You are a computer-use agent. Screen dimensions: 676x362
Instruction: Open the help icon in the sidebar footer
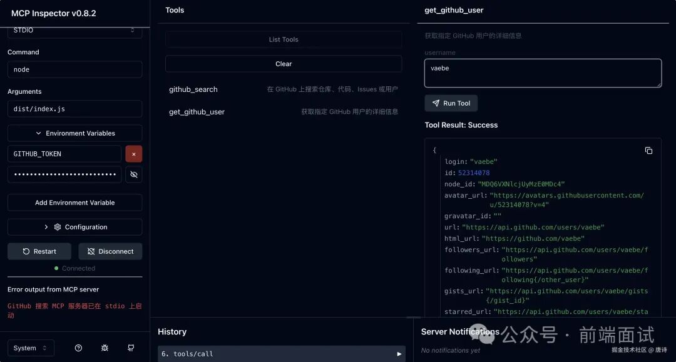[x=78, y=348]
